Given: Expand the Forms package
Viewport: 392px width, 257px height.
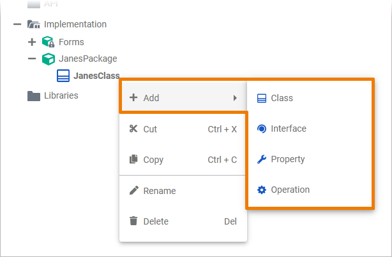Looking at the screenshot, I should click(x=32, y=42).
